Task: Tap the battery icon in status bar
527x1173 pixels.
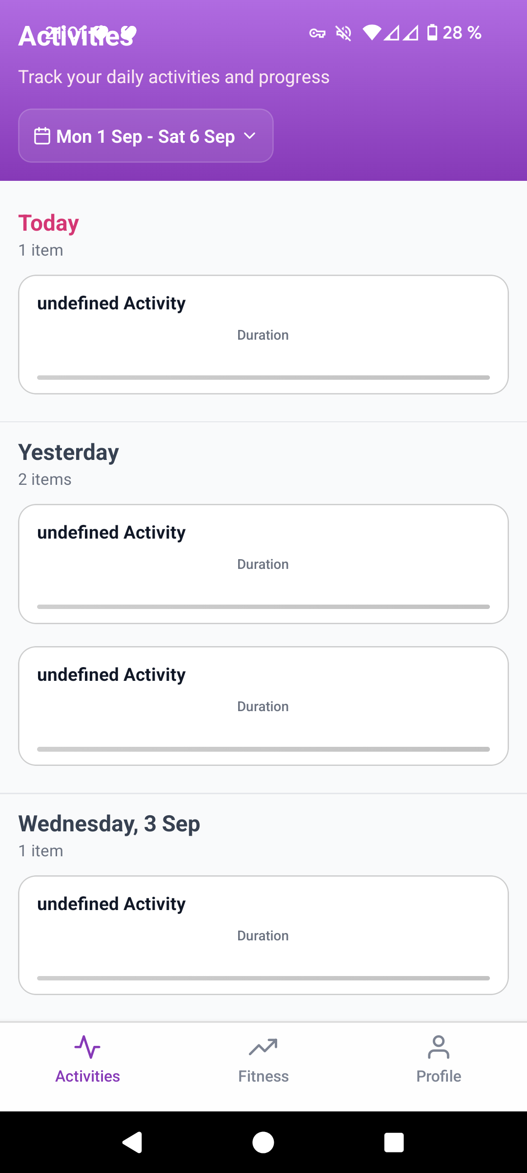Action: click(432, 33)
